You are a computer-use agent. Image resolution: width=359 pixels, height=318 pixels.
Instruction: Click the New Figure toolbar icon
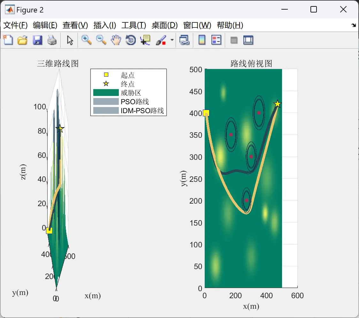pyautogui.click(x=8, y=40)
